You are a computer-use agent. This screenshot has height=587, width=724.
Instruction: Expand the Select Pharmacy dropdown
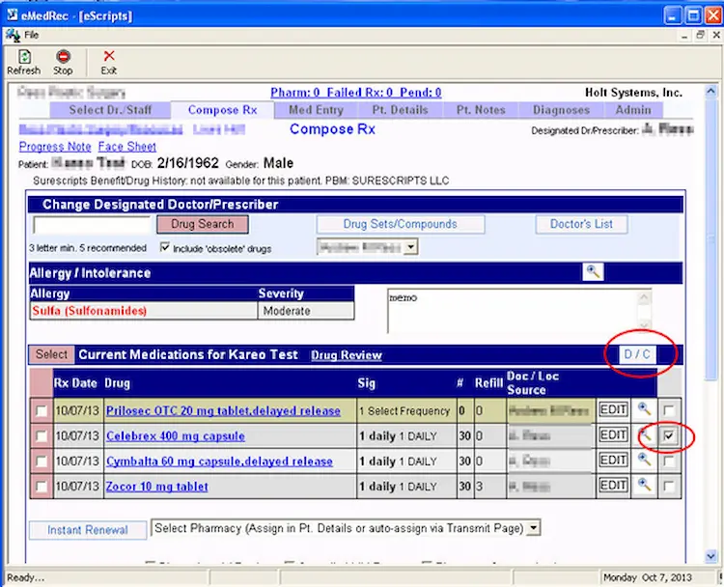click(534, 528)
